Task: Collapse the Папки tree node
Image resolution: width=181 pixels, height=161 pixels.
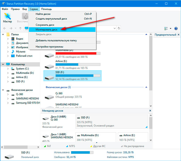Action: coord(3,35)
